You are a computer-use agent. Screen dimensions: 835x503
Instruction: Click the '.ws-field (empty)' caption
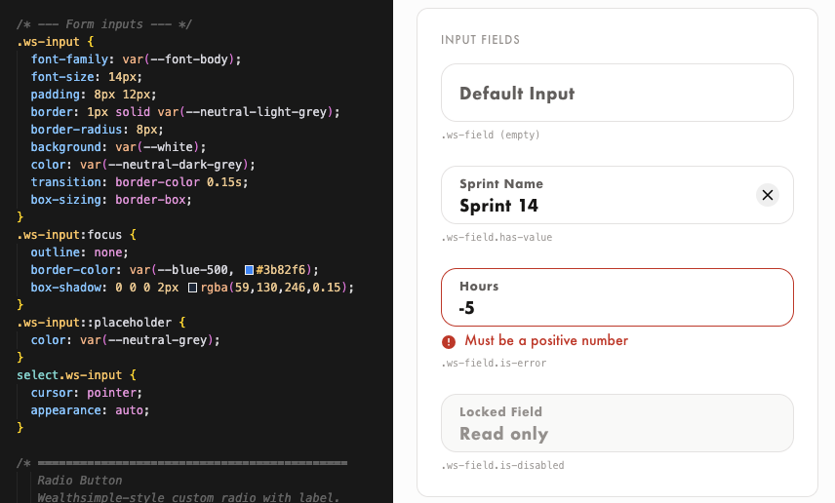(x=491, y=135)
